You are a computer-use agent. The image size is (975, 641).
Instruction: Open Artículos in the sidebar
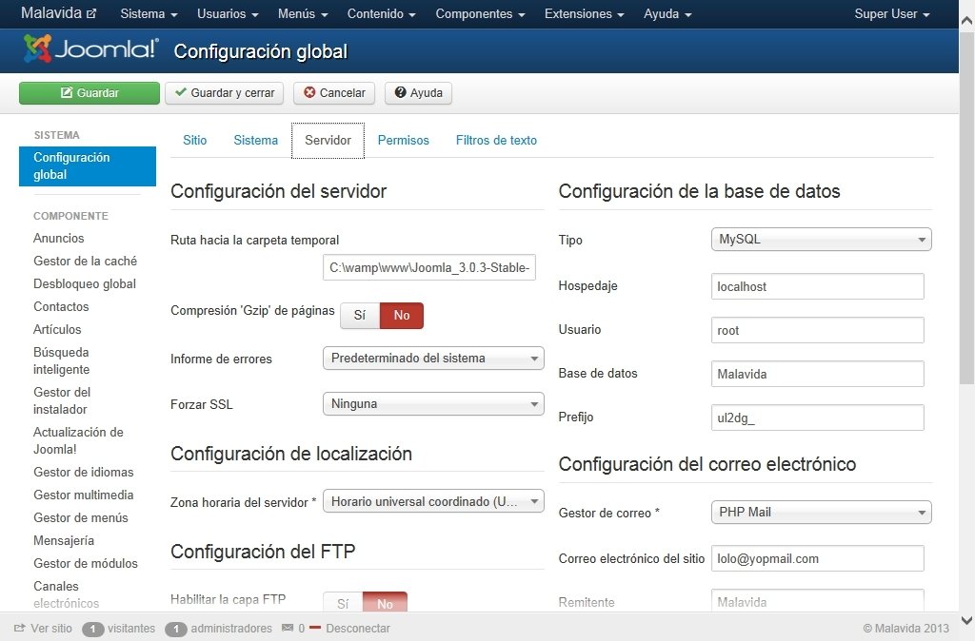57,329
